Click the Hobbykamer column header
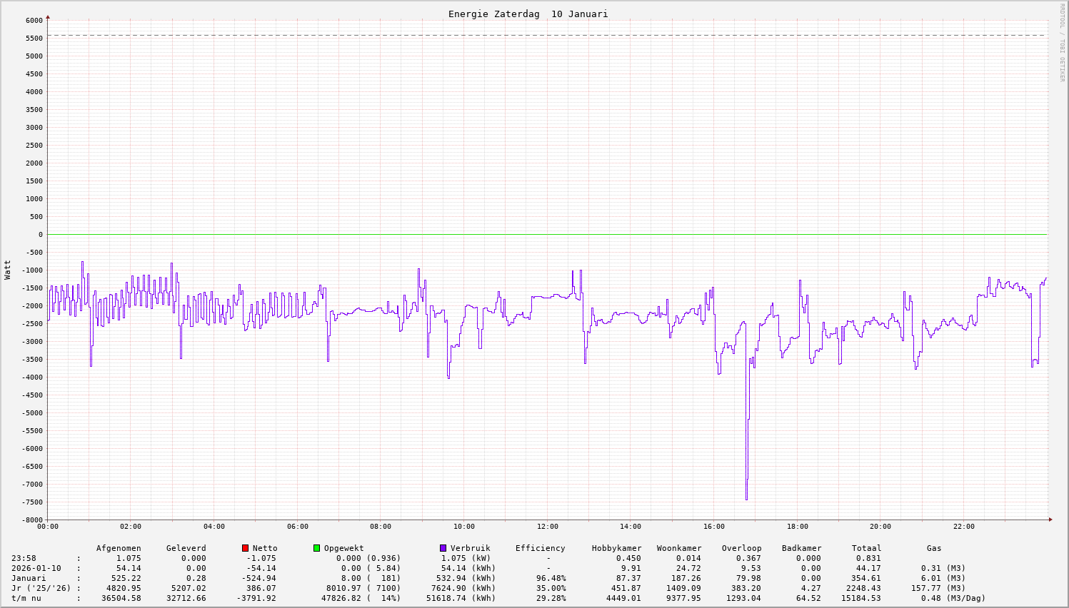Screen dimensions: 1069x608 [616, 548]
